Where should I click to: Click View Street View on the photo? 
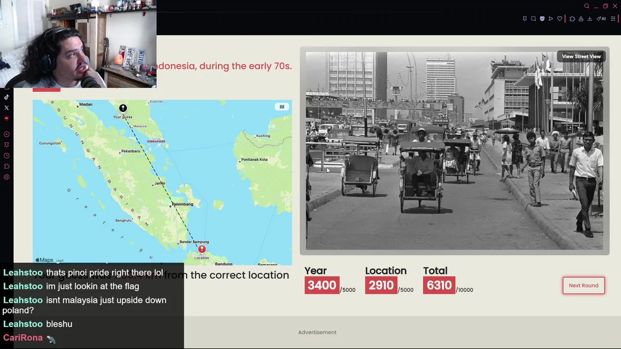tap(581, 57)
